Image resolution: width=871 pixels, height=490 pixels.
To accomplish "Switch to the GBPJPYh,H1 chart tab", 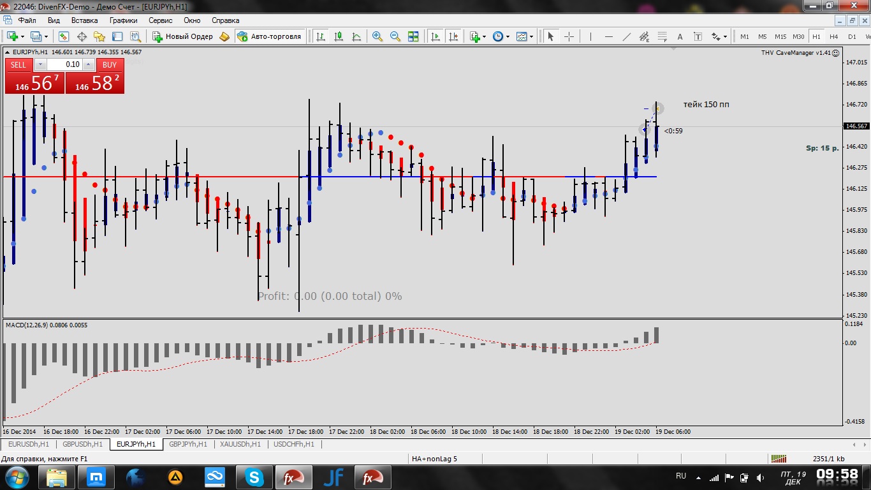I will [x=188, y=444].
